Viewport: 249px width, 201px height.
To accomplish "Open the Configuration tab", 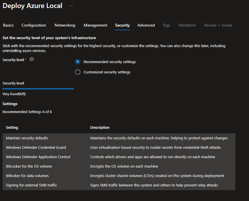I will [x=34, y=25].
